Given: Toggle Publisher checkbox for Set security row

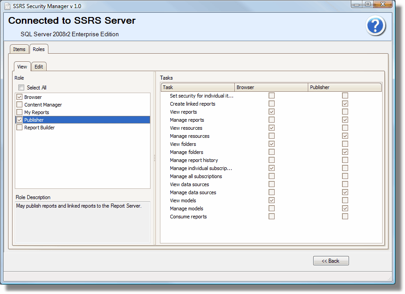Looking at the screenshot, I should (x=345, y=96).
